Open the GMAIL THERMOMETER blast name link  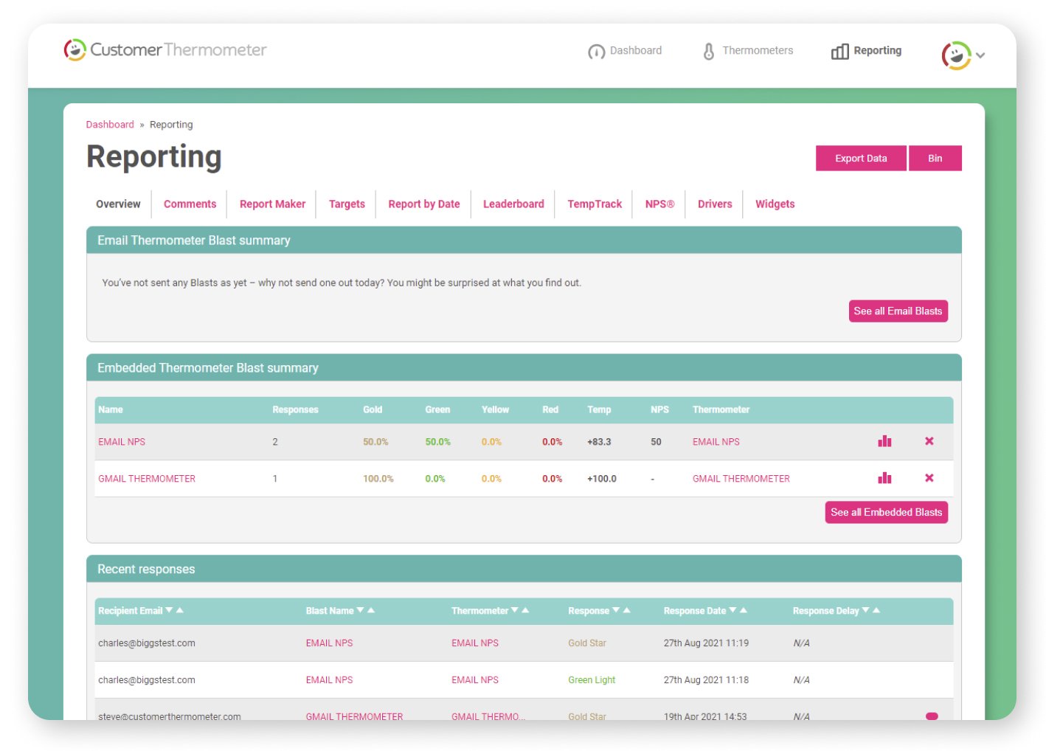point(147,479)
